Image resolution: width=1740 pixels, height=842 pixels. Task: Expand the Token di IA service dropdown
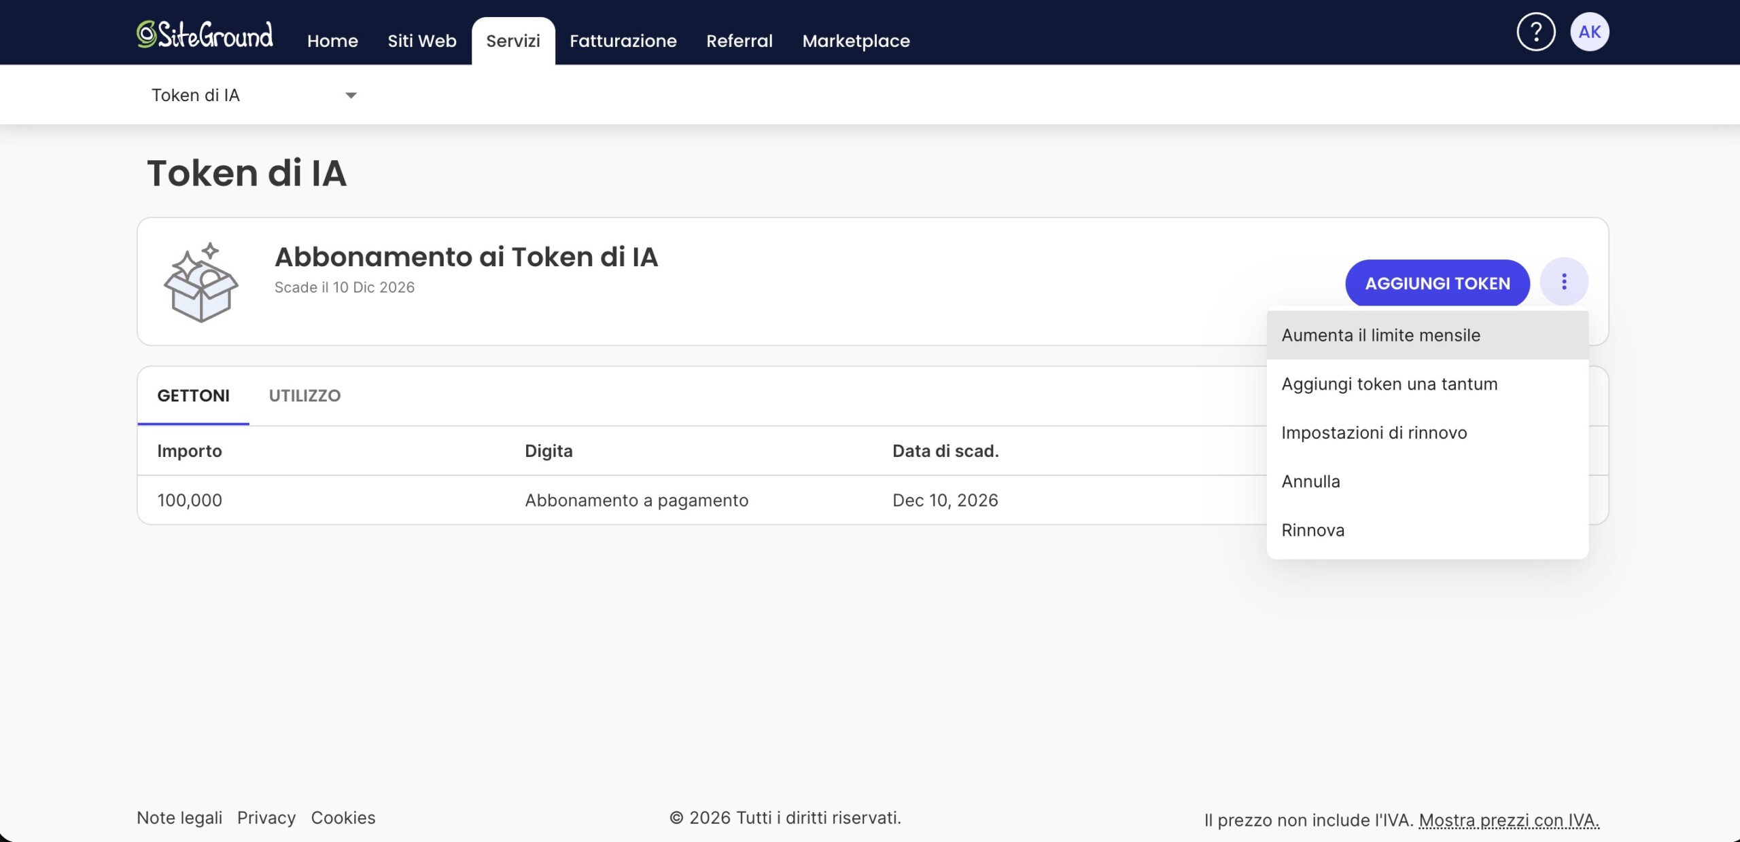(x=254, y=95)
